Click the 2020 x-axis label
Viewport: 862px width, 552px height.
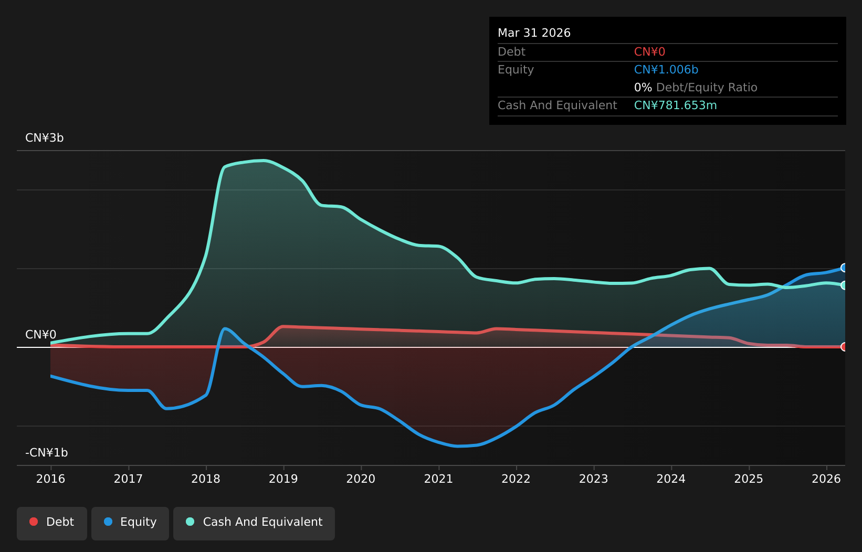pos(361,479)
